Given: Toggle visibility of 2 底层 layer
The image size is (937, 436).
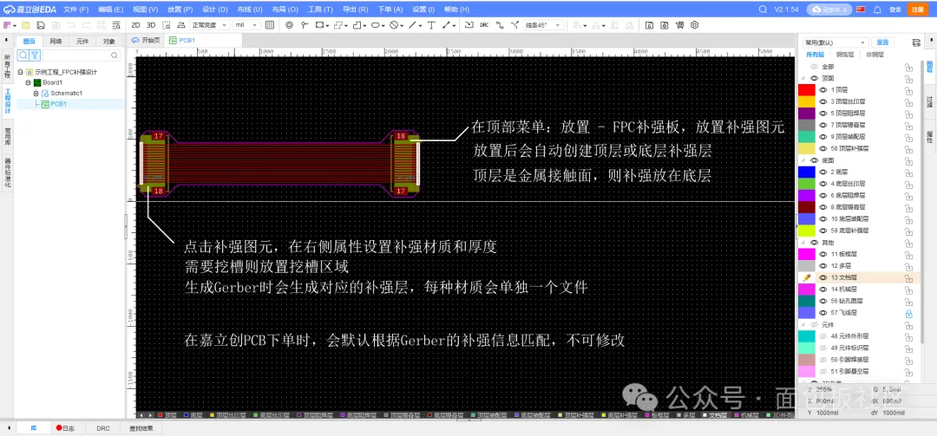Looking at the screenshot, I should 822,172.
